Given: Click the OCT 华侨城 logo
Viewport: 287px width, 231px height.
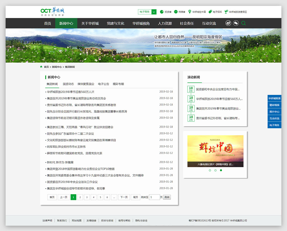Looking at the screenshot, I should [52, 12].
